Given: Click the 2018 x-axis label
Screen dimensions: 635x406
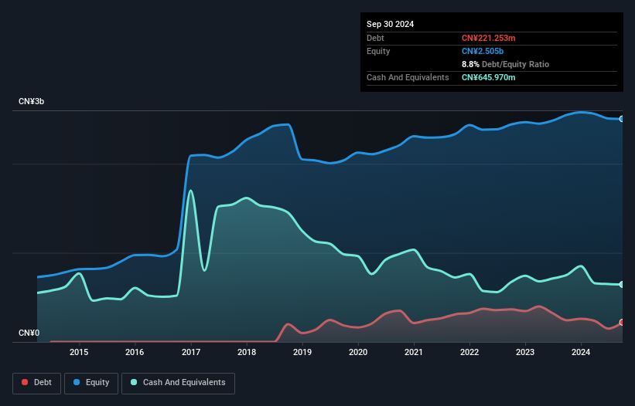Looking at the screenshot, I should tap(247, 352).
